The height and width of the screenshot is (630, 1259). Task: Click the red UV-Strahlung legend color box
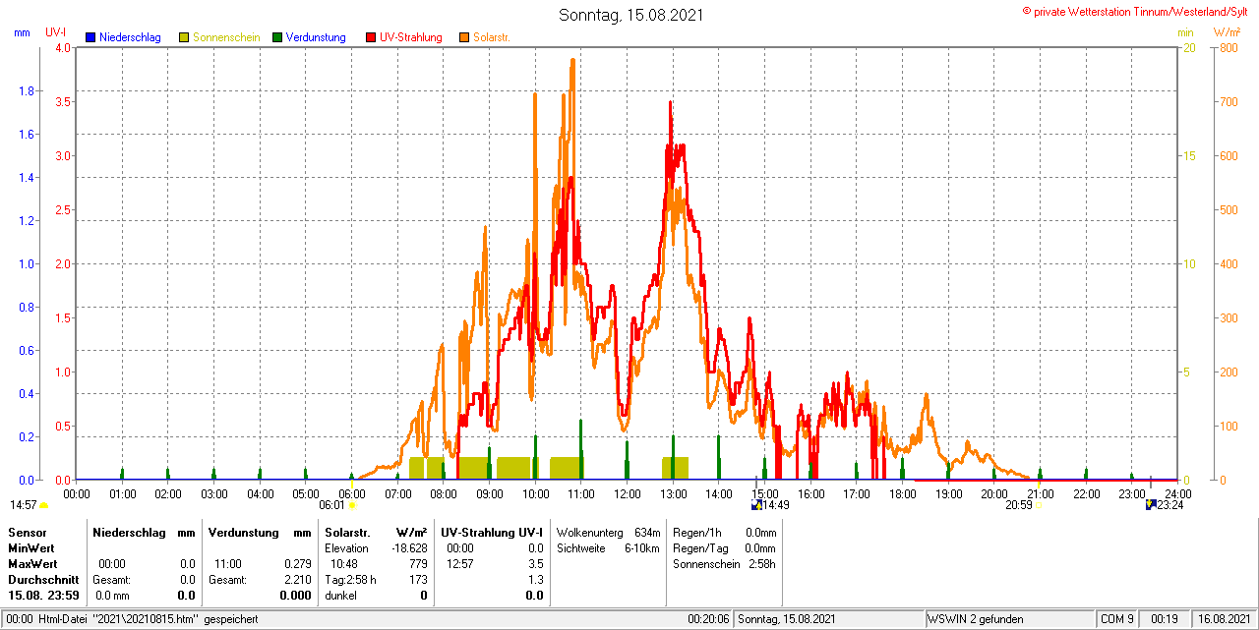pos(371,37)
